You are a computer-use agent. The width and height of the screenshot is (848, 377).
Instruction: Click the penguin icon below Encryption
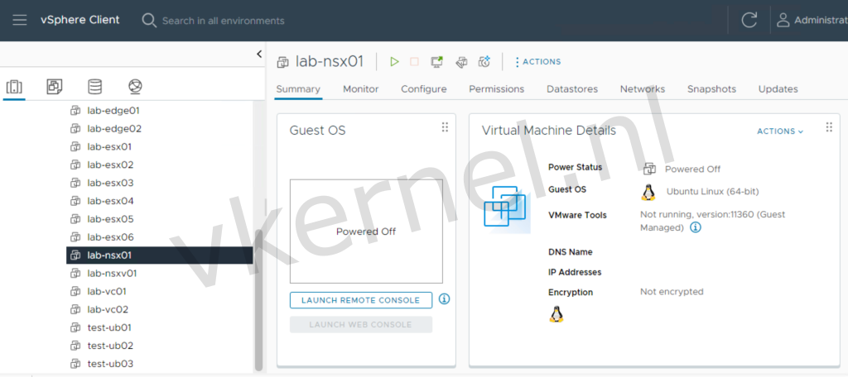[x=556, y=314]
